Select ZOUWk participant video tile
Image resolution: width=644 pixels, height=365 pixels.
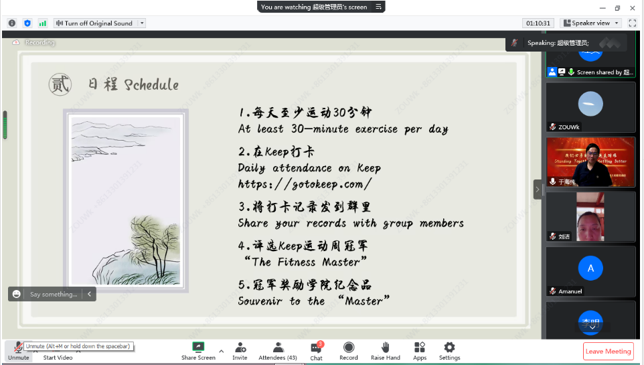590,107
